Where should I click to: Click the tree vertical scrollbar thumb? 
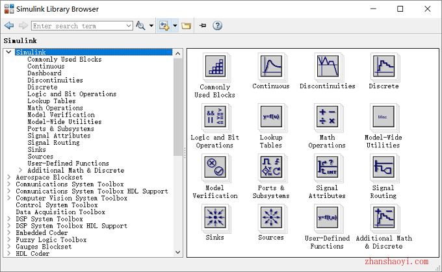click(178, 106)
